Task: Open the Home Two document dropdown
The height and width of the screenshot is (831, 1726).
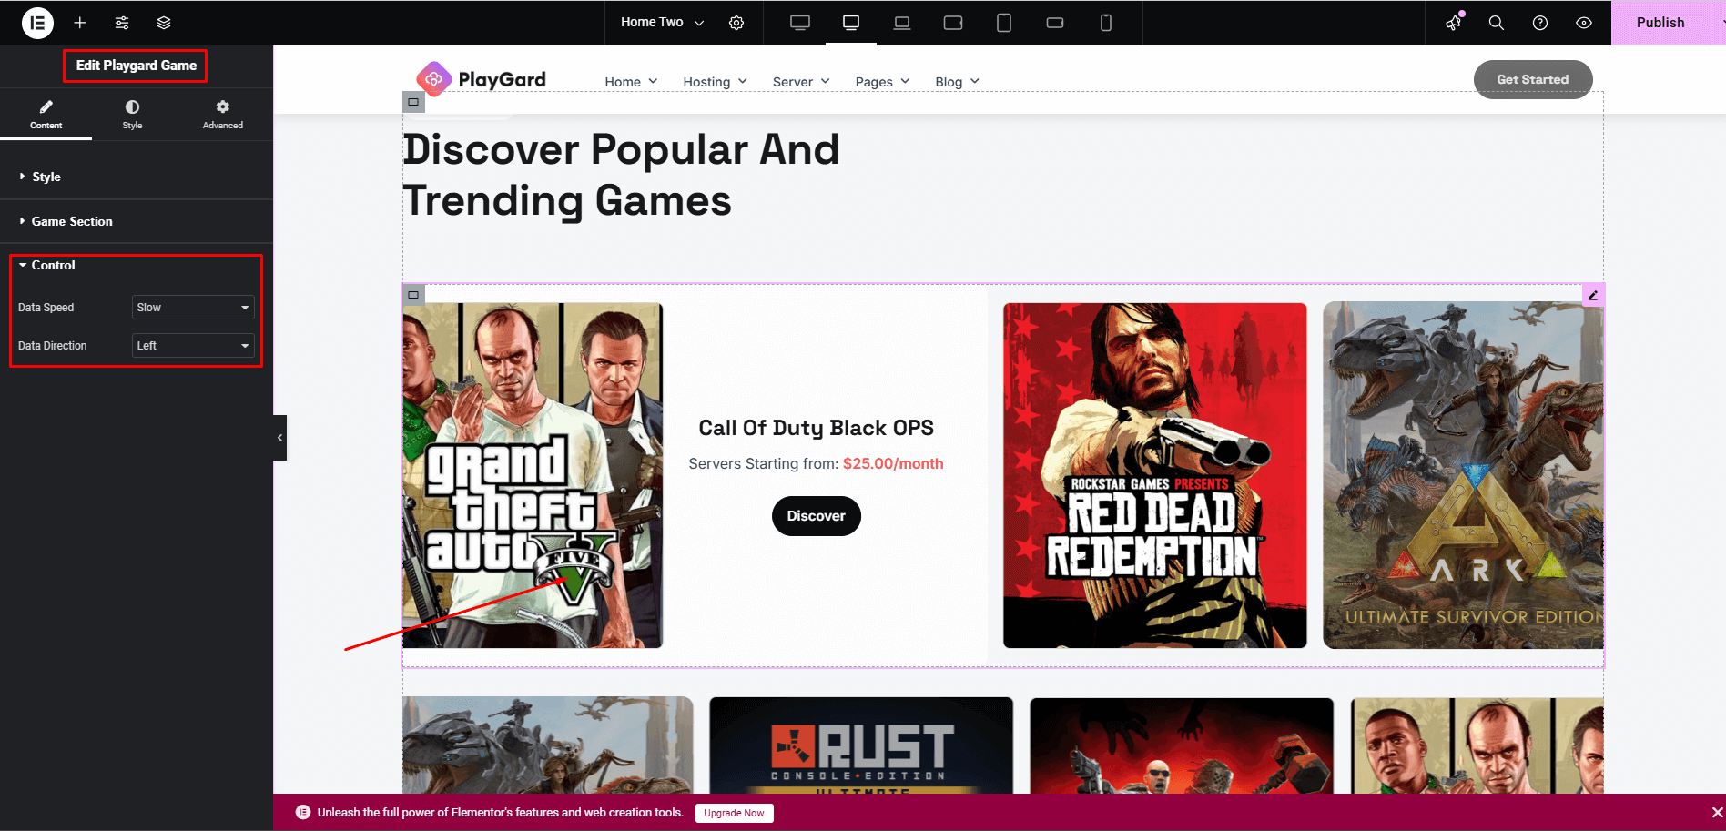Action: [x=662, y=23]
